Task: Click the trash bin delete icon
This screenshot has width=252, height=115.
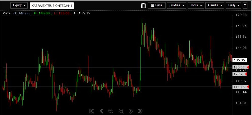Action: [143, 6]
